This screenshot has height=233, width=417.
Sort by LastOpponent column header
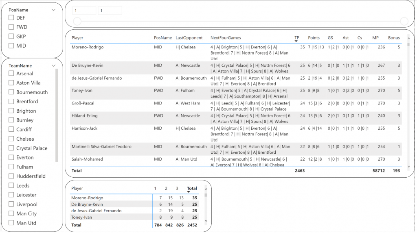189,38
